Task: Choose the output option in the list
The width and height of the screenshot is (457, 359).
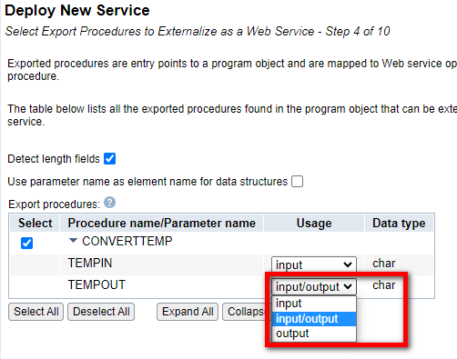Action: tap(314, 334)
